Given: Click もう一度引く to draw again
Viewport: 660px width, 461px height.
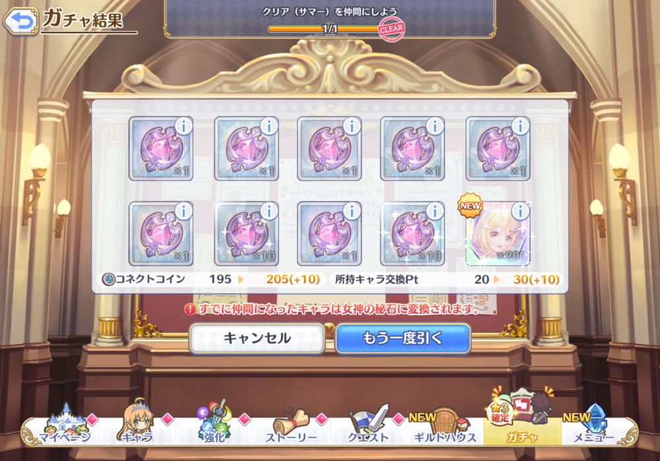Looking at the screenshot, I should tap(403, 338).
